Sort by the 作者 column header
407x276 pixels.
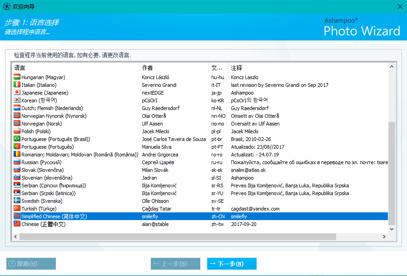[x=174, y=68]
